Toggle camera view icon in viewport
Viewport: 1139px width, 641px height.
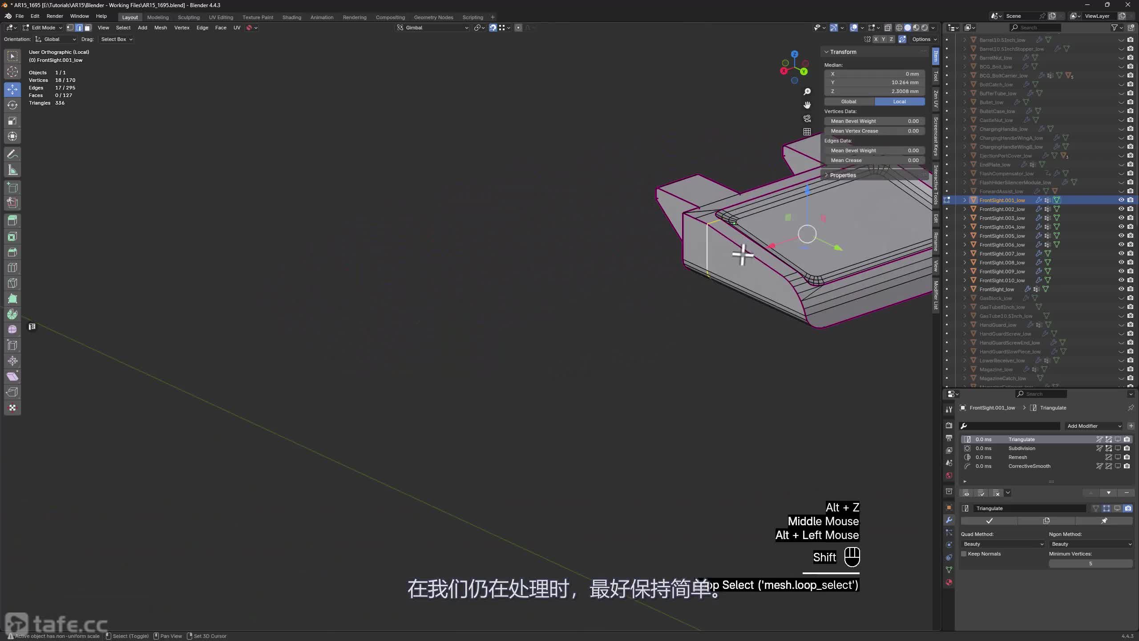tap(807, 118)
